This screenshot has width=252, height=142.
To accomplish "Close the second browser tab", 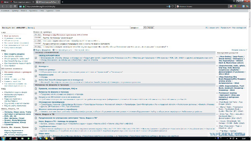I will click(x=33, y=2).
